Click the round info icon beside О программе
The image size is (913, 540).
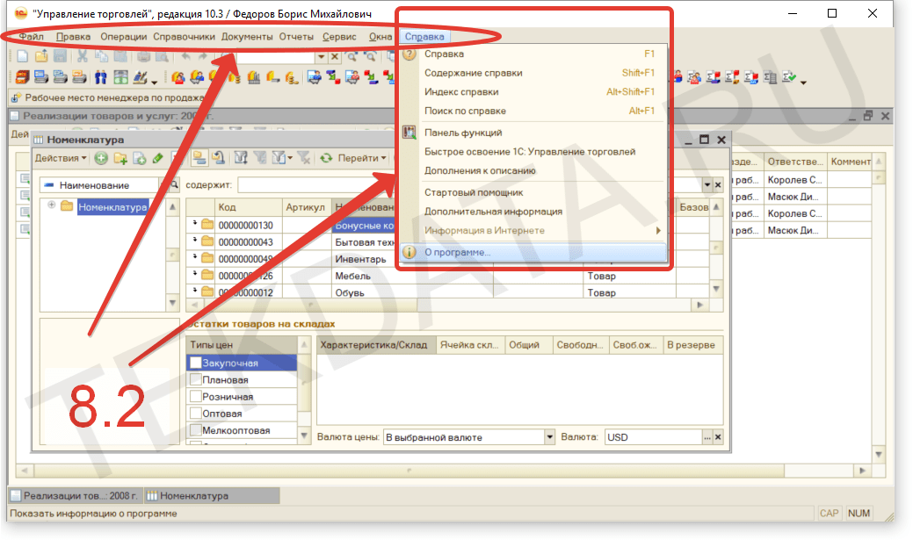tap(409, 252)
